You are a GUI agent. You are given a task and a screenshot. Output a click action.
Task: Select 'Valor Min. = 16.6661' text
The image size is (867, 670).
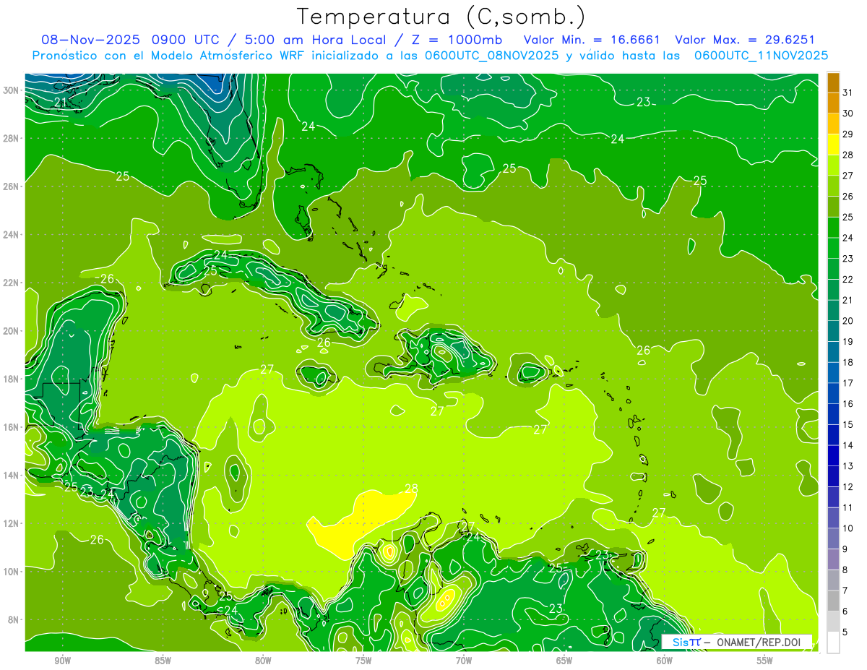pyautogui.click(x=592, y=40)
